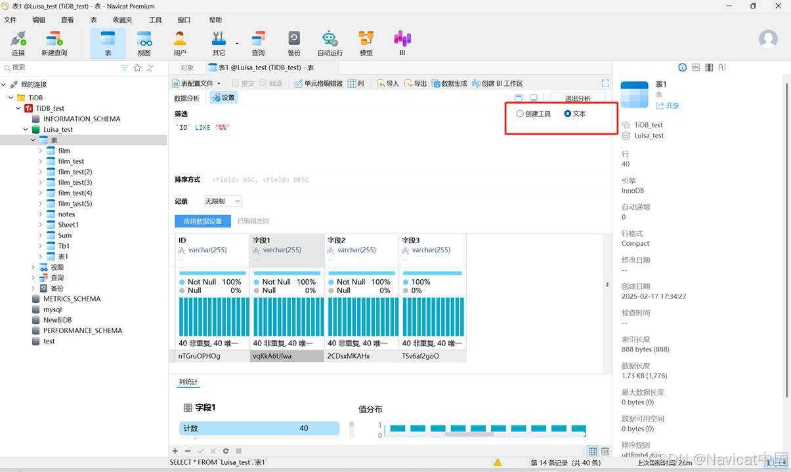
Task: Switch to form view icon at bottom right
Action: [606, 451]
